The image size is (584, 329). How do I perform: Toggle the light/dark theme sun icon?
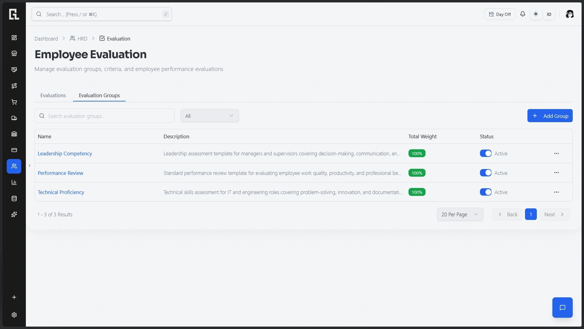[x=536, y=14]
